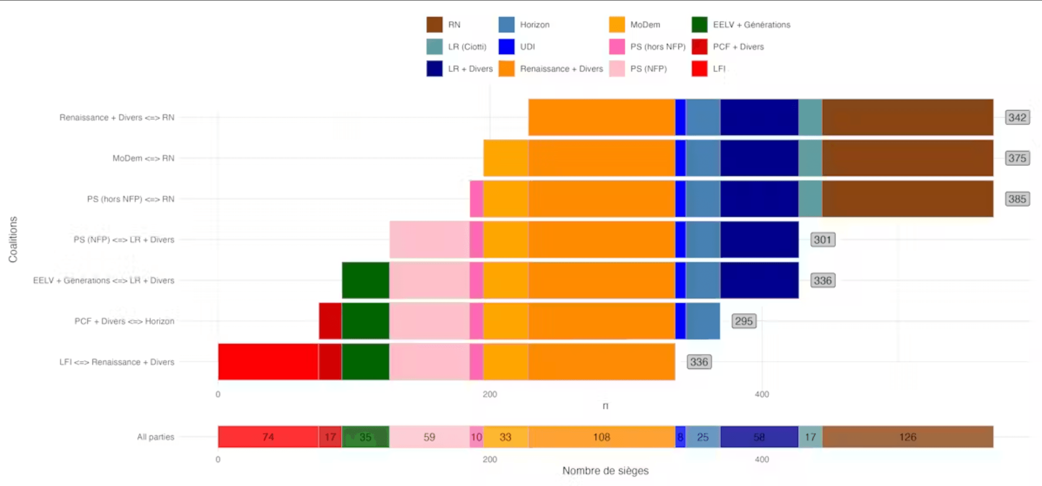Click the EELV + Générations green swatch
The height and width of the screenshot is (486, 1042).
click(699, 25)
